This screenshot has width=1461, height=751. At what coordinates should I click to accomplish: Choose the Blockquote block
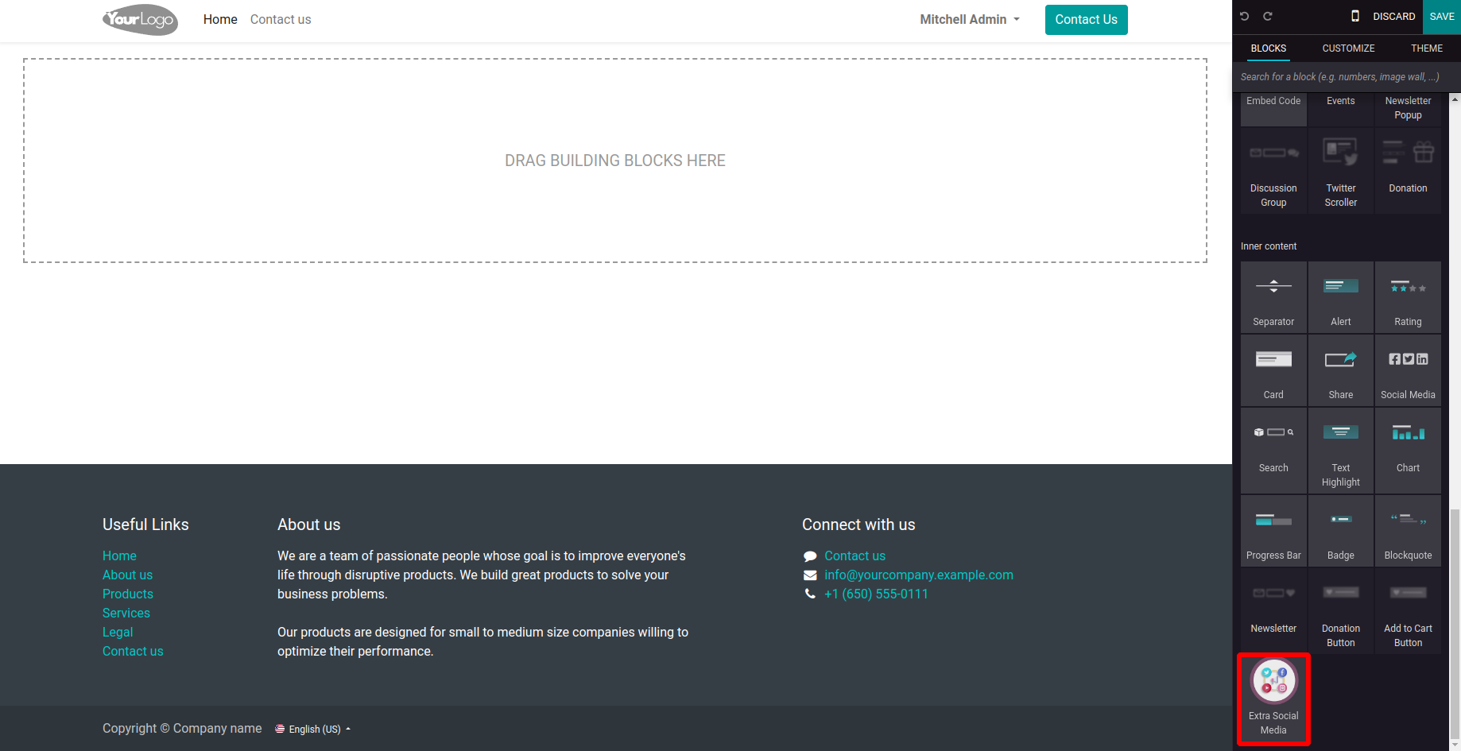tap(1408, 531)
